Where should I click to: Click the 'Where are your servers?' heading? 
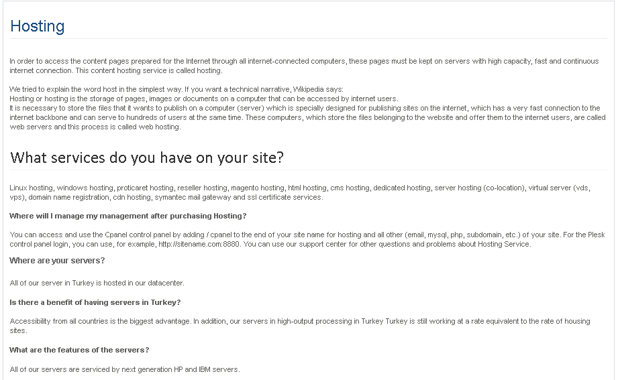pyautogui.click(x=57, y=261)
